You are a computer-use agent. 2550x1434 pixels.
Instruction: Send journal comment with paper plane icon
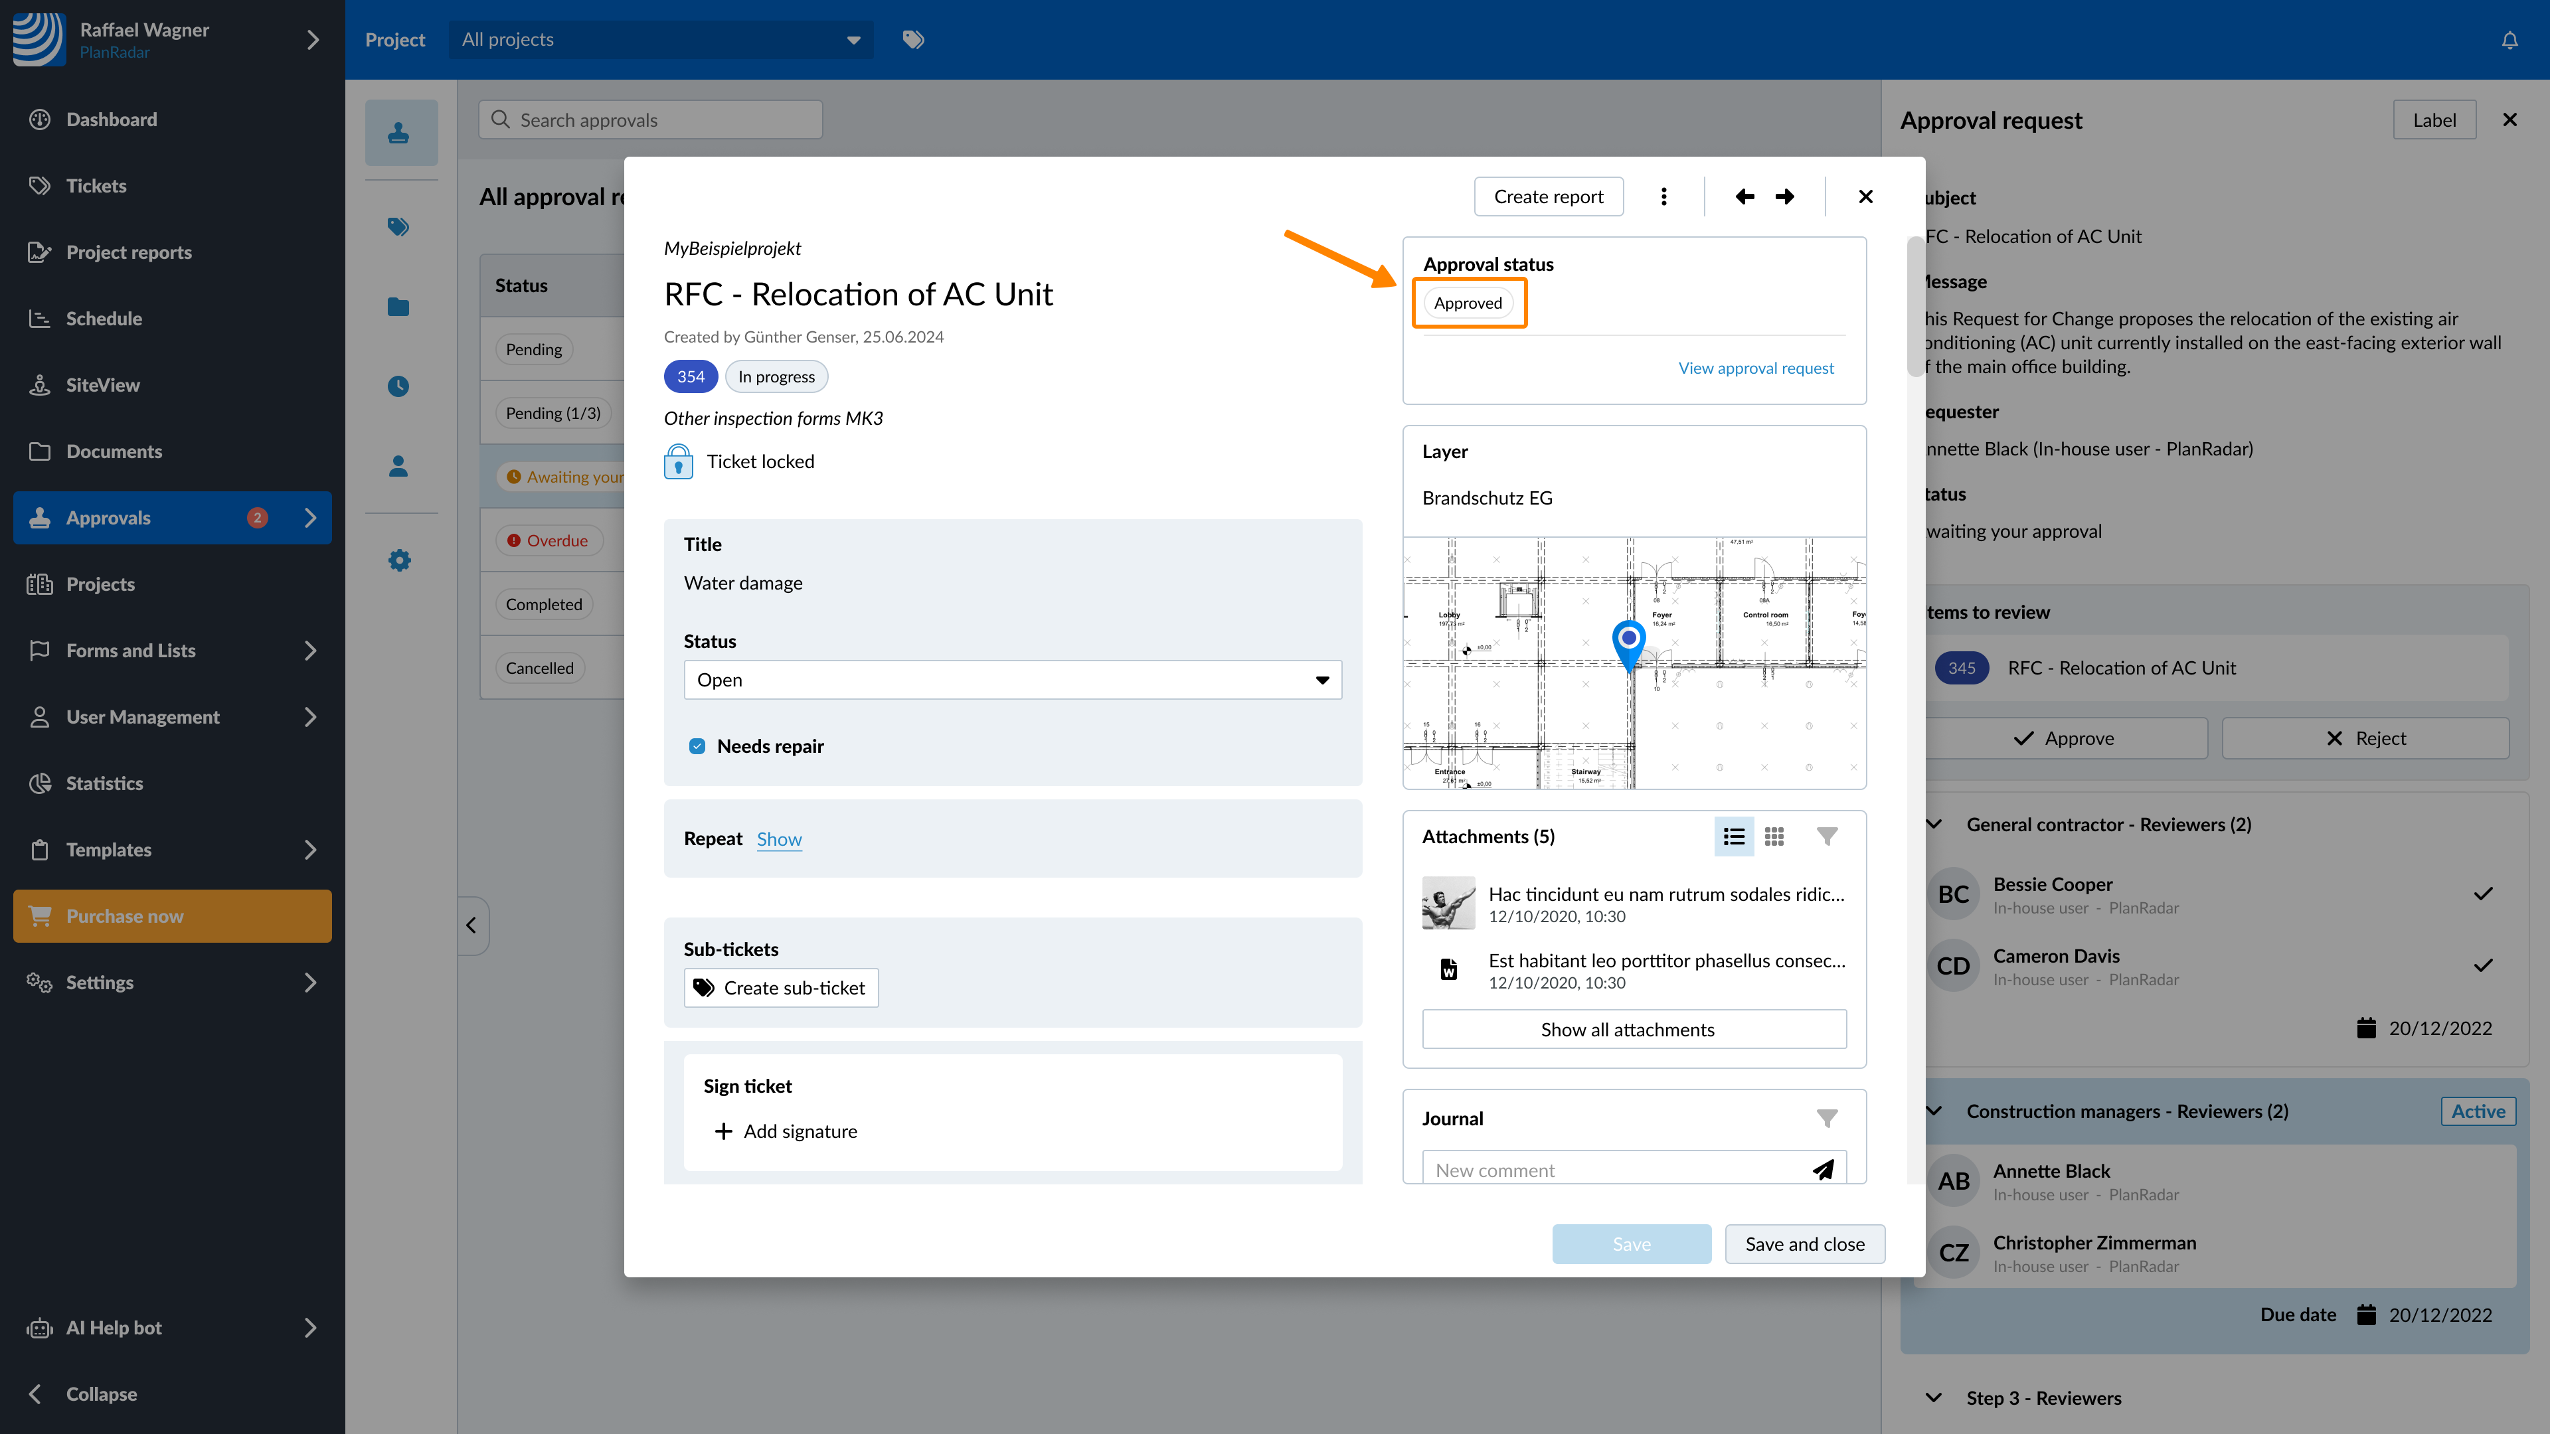(x=1822, y=1168)
